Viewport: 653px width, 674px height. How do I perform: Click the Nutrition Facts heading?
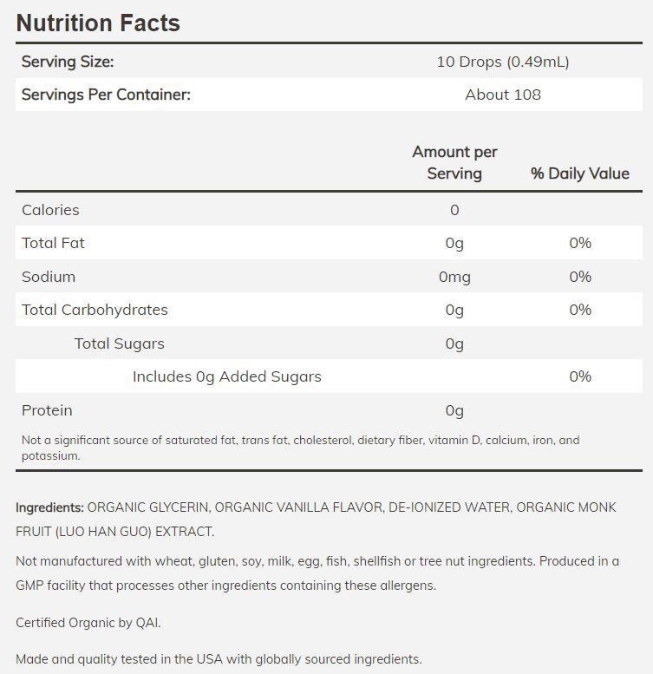98,23
